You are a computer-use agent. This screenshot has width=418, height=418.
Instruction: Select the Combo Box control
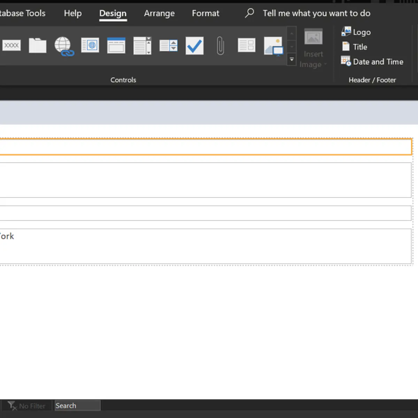(x=169, y=45)
